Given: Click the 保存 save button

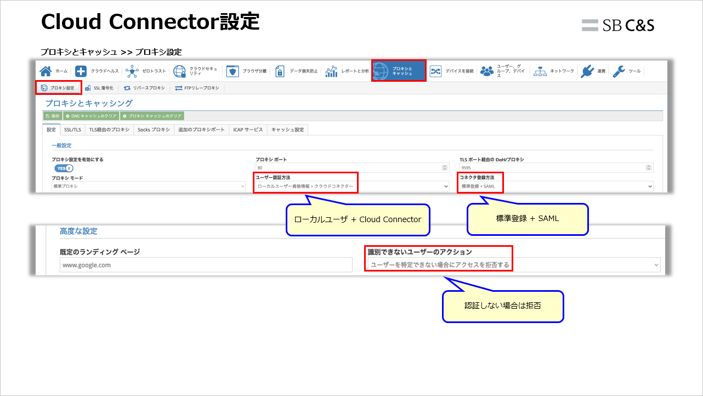Looking at the screenshot, I should (52, 116).
